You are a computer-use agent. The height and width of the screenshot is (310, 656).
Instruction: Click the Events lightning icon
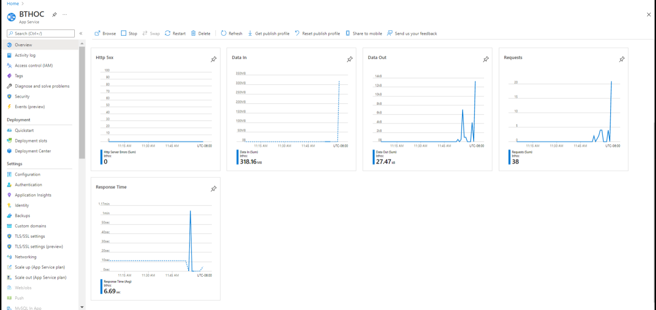pyautogui.click(x=10, y=107)
